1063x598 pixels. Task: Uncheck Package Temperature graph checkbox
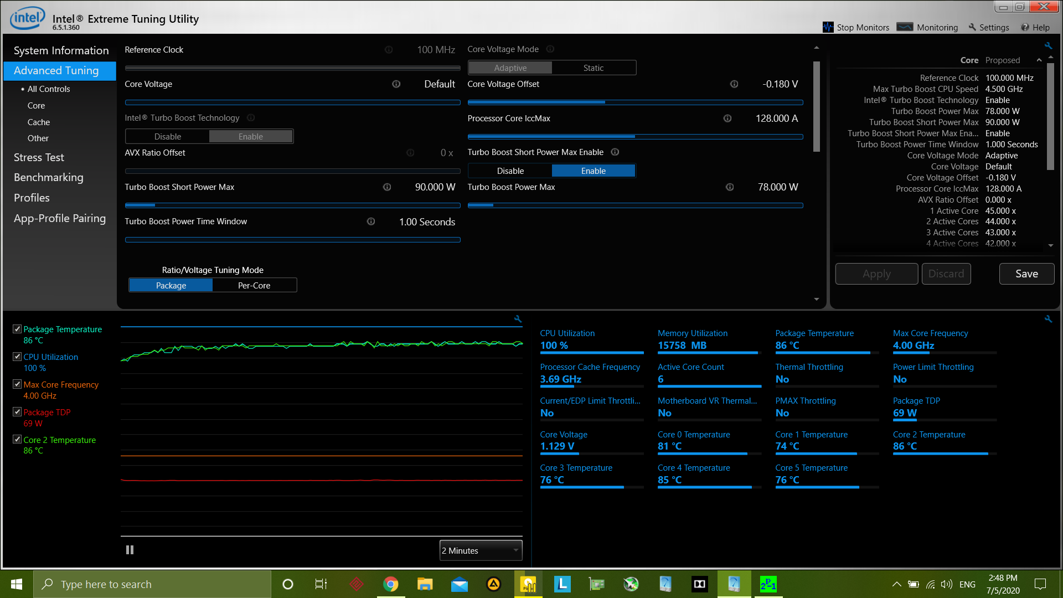[17, 329]
